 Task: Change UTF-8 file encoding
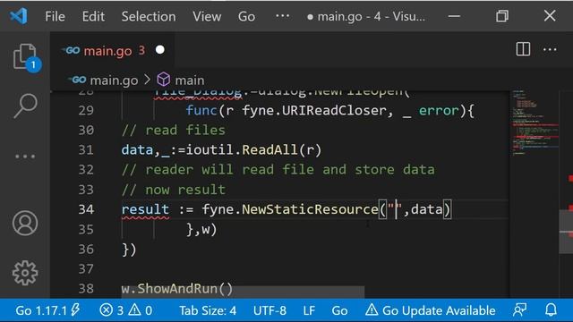(269, 310)
